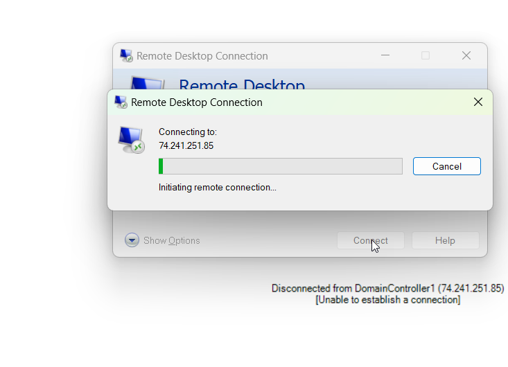Click the dialog title 'Remote Desktop Connection'
This screenshot has width=508, height=367.
[x=197, y=102]
